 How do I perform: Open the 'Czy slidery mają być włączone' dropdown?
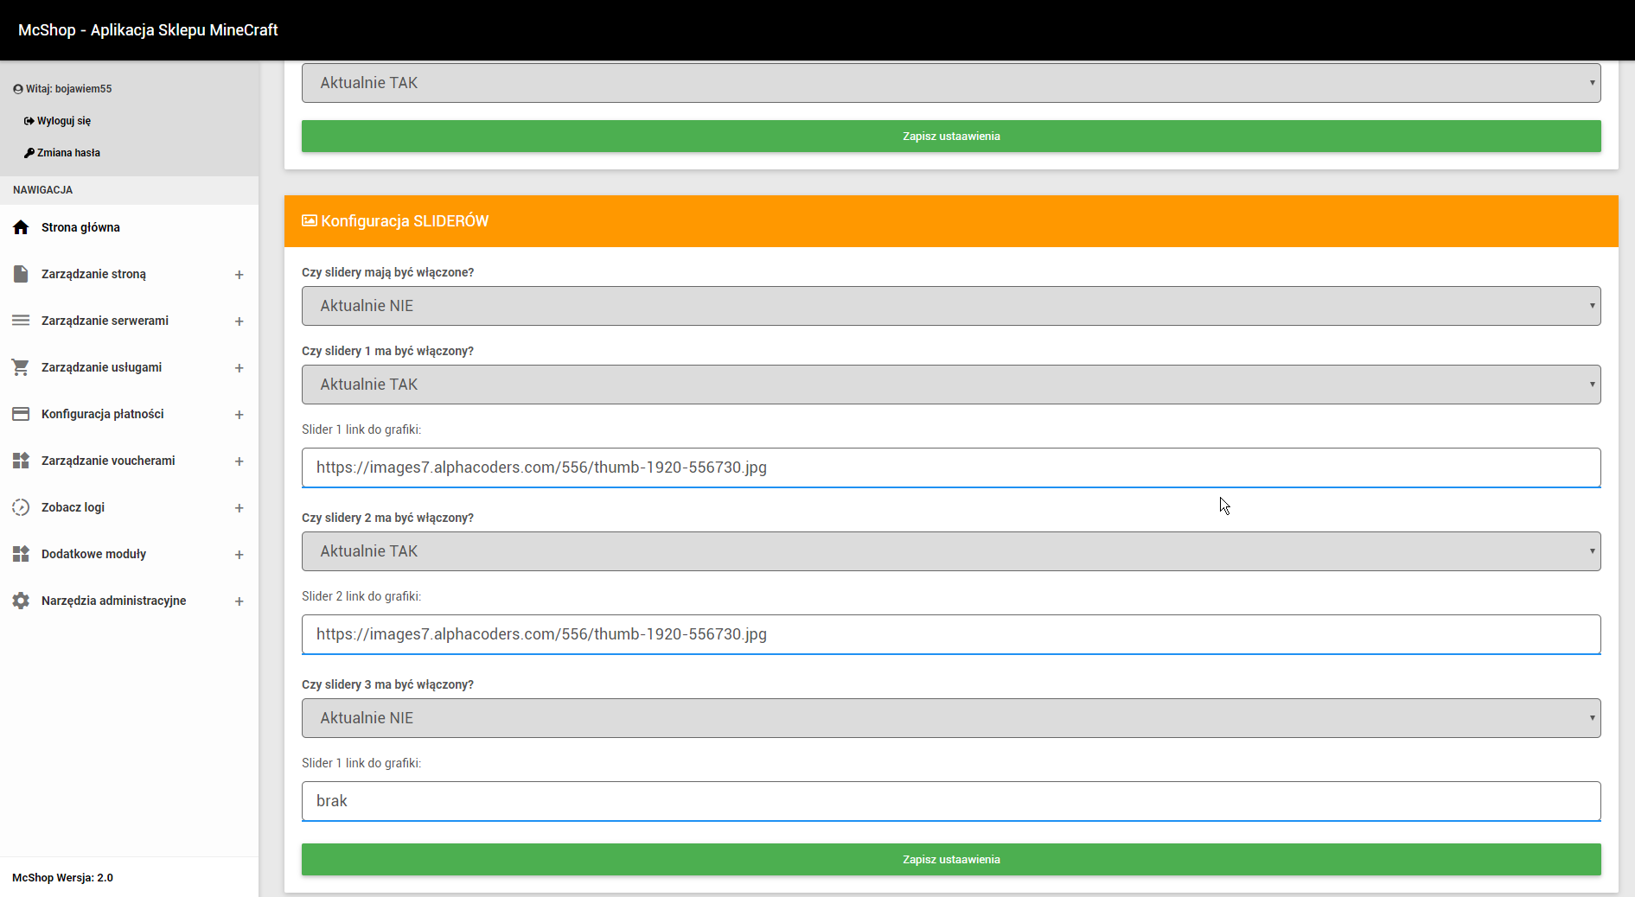point(950,306)
